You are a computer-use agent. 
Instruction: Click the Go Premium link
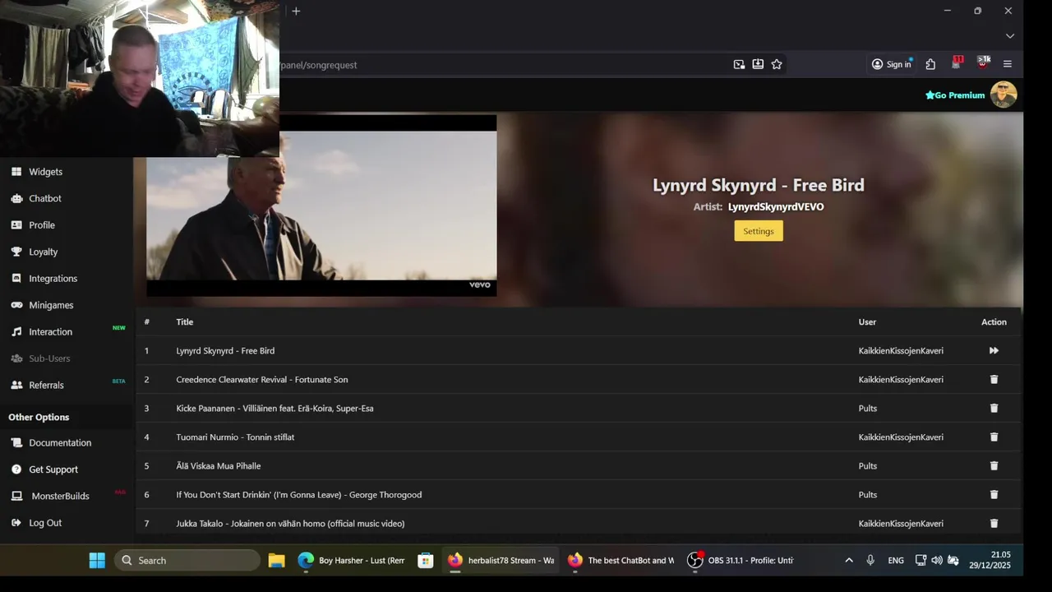[955, 95]
